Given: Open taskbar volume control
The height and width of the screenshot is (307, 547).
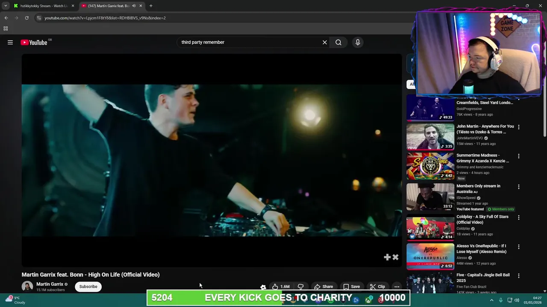Looking at the screenshot, I should pyautogui.click(x=517, y=300).
